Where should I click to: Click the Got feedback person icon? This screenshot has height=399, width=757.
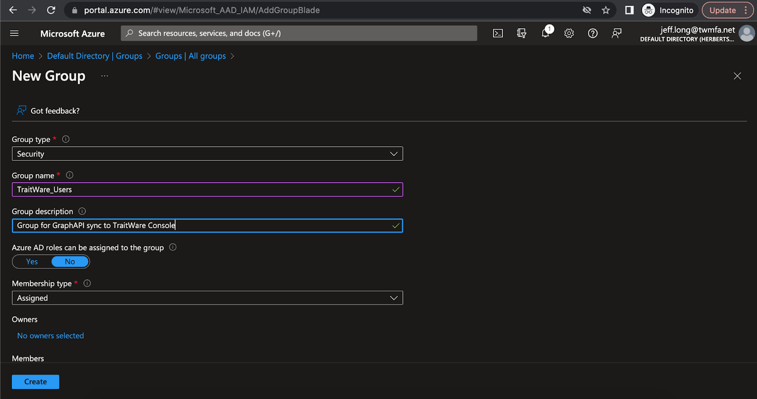[x=21, y=110]
